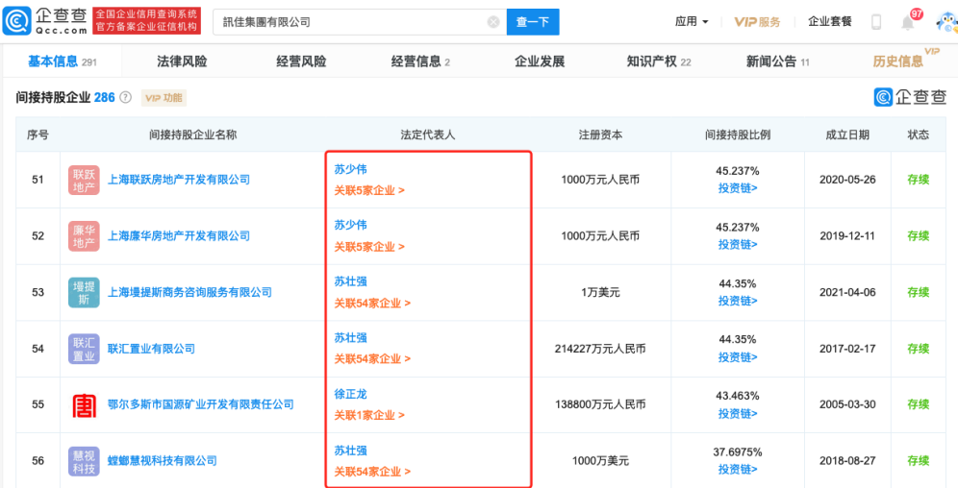Expand 关联54家企业 in row 53

[x=372, y=304]
